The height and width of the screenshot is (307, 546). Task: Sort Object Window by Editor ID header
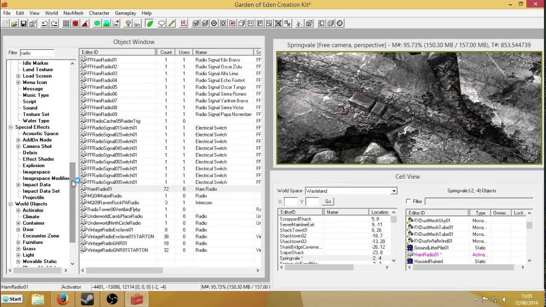pos(118,52)
